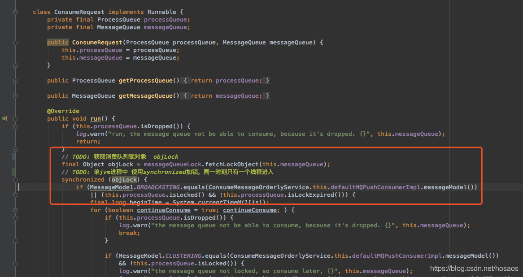Viewport: 523px width, 277px height.
Task: Click the getProcessQueue method name
Action: click(x=146, y=81)
